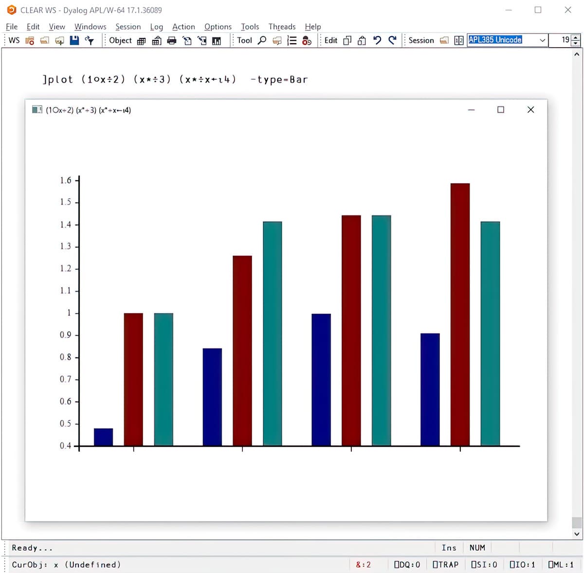
Task: Open the View menu
Action: click(57, 27)
